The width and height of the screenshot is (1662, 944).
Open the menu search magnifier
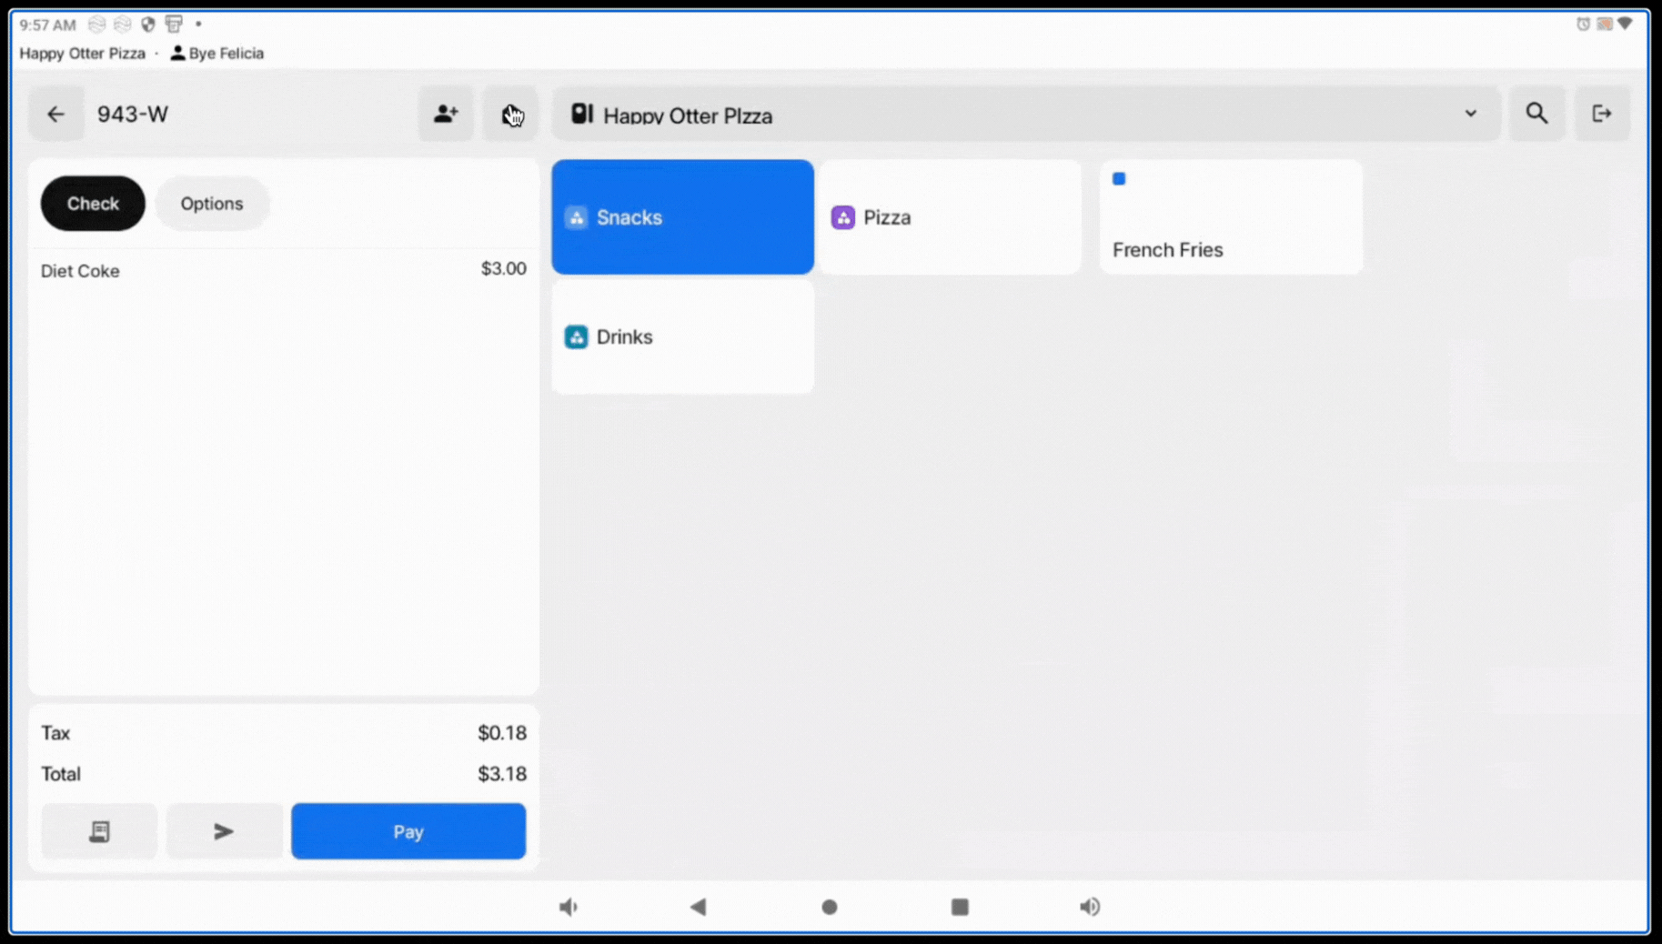coord(1536,114)
